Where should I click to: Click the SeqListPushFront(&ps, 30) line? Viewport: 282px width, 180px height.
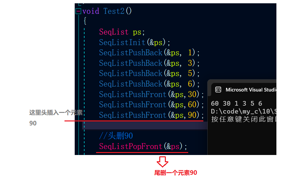pos(151,94)
